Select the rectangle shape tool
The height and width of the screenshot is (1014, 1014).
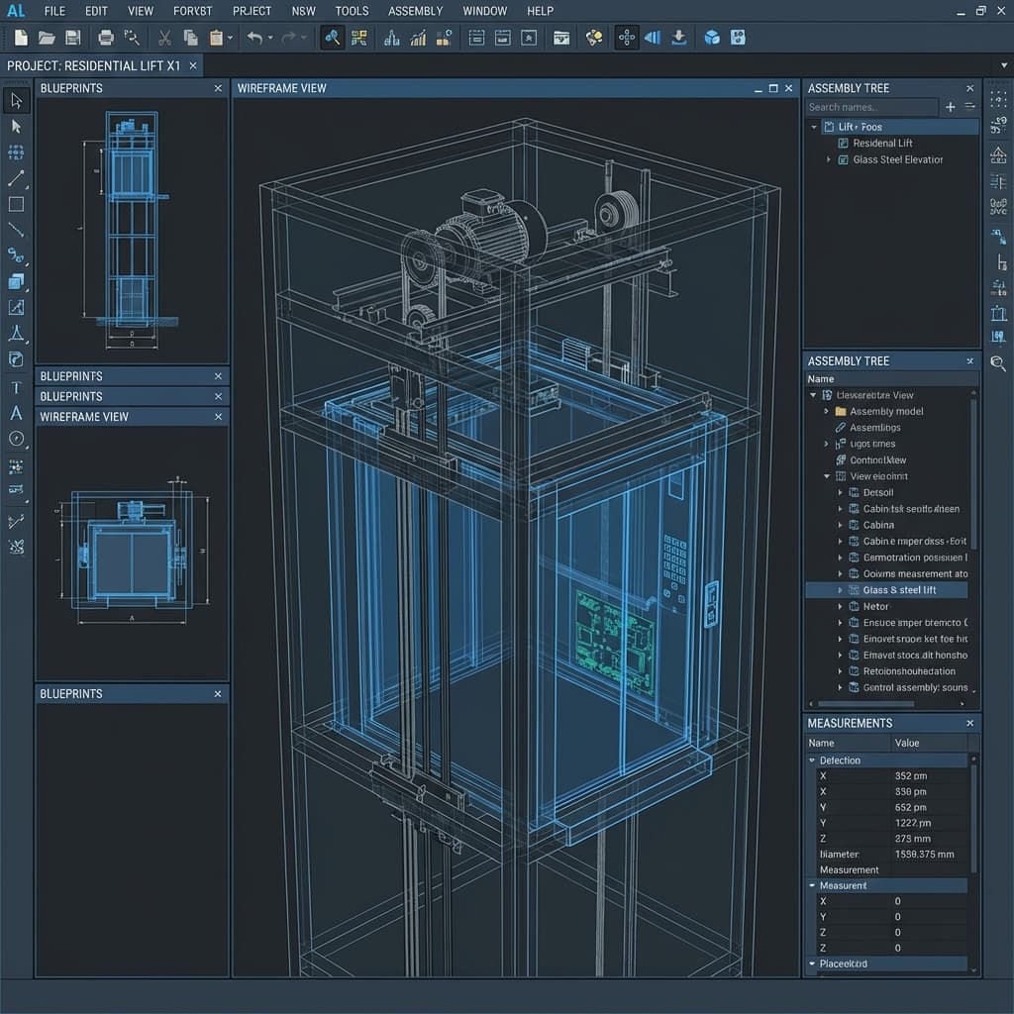16,204
